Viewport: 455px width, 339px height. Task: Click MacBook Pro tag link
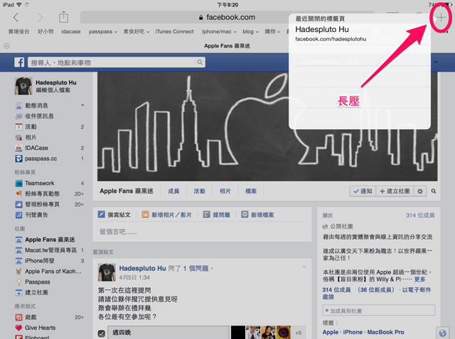385,332
